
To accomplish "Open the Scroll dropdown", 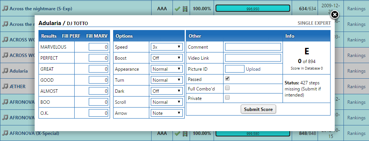I will click(167, 102).
